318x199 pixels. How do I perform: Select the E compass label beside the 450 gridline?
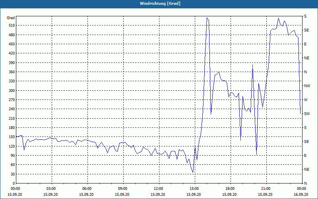(305, 44)
